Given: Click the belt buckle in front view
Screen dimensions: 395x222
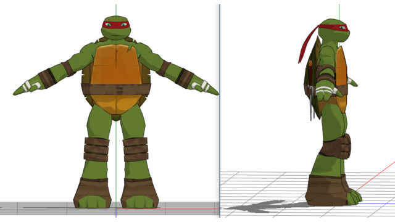Looking at the screenshot, I should coord(120,91).
